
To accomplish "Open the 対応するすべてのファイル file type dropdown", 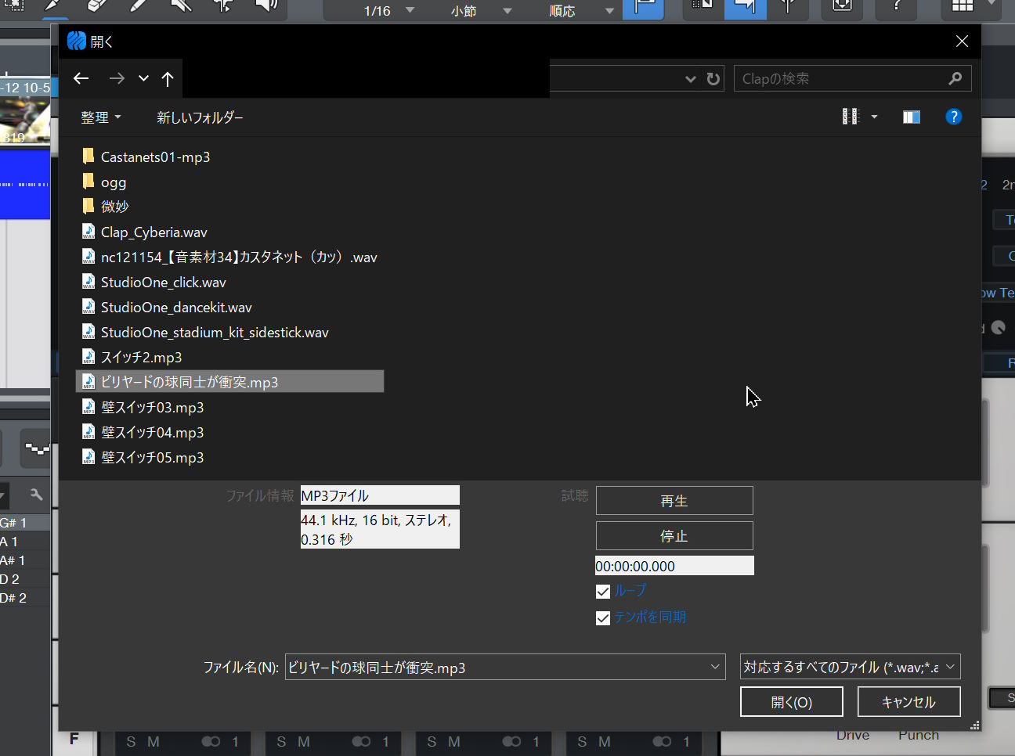I will pyautogui.click(x=851, y=667).
